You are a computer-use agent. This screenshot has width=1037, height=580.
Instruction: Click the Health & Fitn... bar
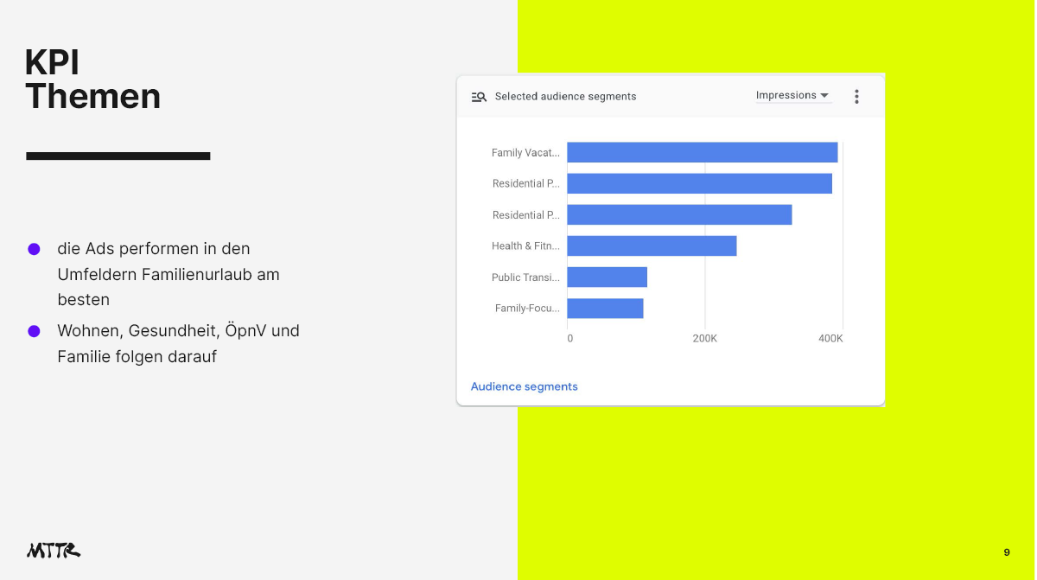pyautogui.click(x=652, y=246)
